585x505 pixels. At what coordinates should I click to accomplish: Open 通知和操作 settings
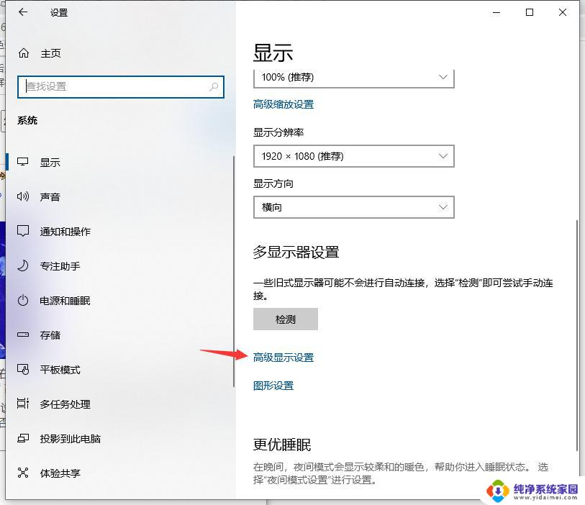(65, 232)
